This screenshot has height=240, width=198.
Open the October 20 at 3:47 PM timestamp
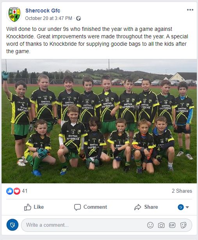click(x=48, y=18)
